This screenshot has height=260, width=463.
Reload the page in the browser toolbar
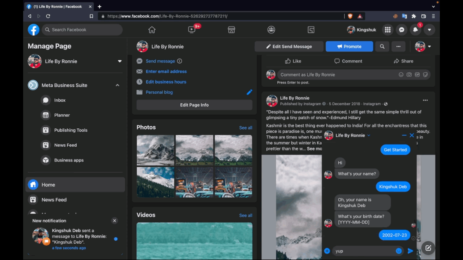(48, 16)
